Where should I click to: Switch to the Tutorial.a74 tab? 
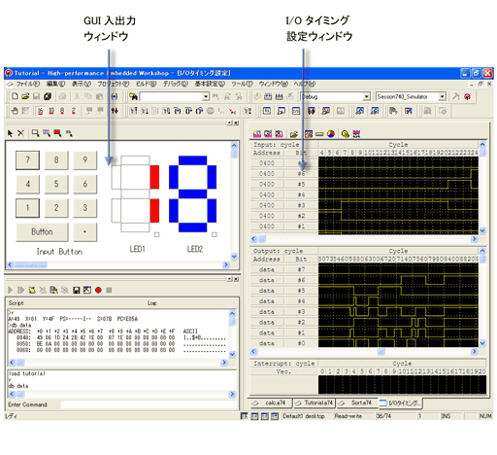pos(314,402)
